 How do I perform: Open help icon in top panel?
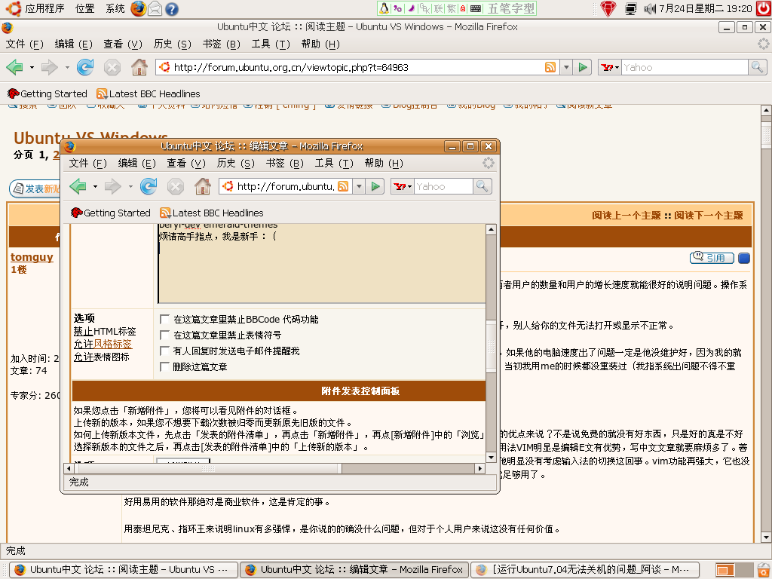pos(171,9)
